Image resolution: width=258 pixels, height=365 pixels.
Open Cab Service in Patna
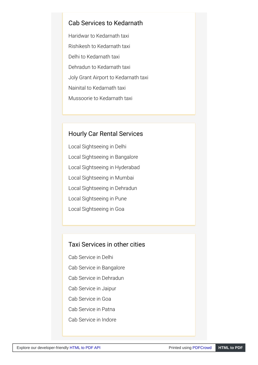(92, 309)
